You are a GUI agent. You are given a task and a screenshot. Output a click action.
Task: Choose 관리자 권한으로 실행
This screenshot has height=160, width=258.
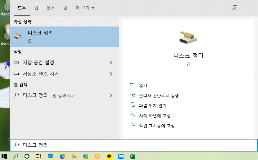coord(159,96)
